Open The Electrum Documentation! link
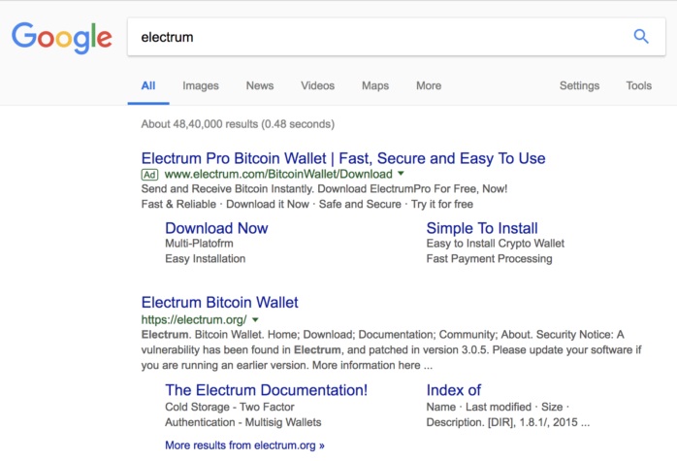Viewport: 677px width, 461px height. (267, 390)
